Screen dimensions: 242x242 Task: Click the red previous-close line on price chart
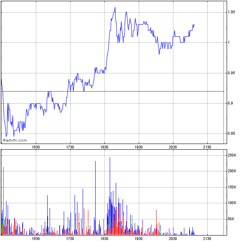pyautogui.click(x=113, y=92)
